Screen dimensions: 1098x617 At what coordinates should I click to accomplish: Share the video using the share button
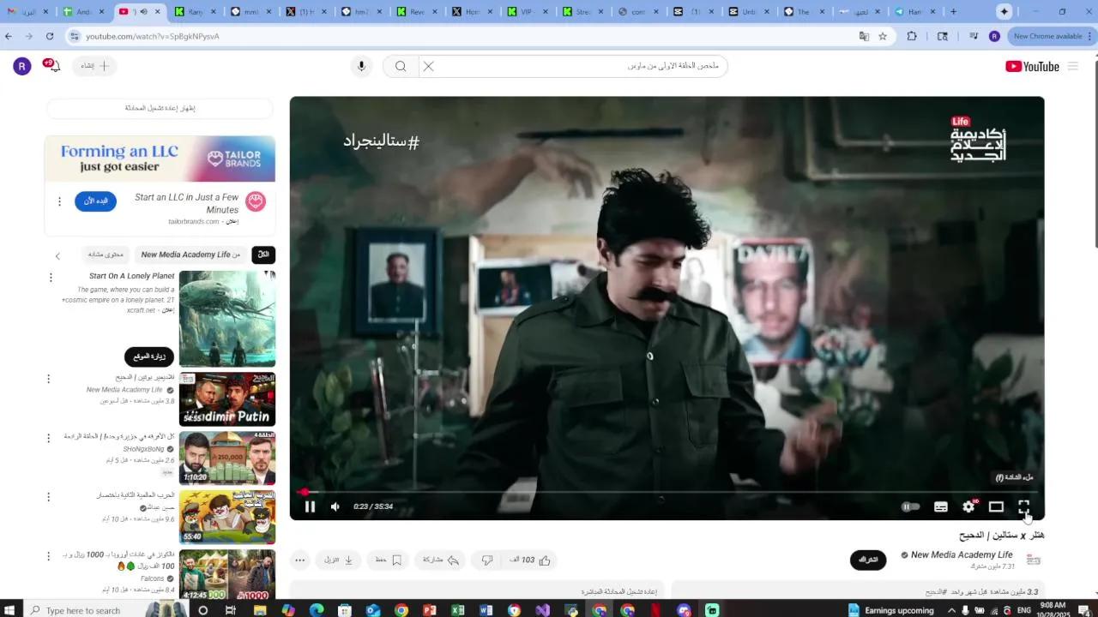point(441,560)
